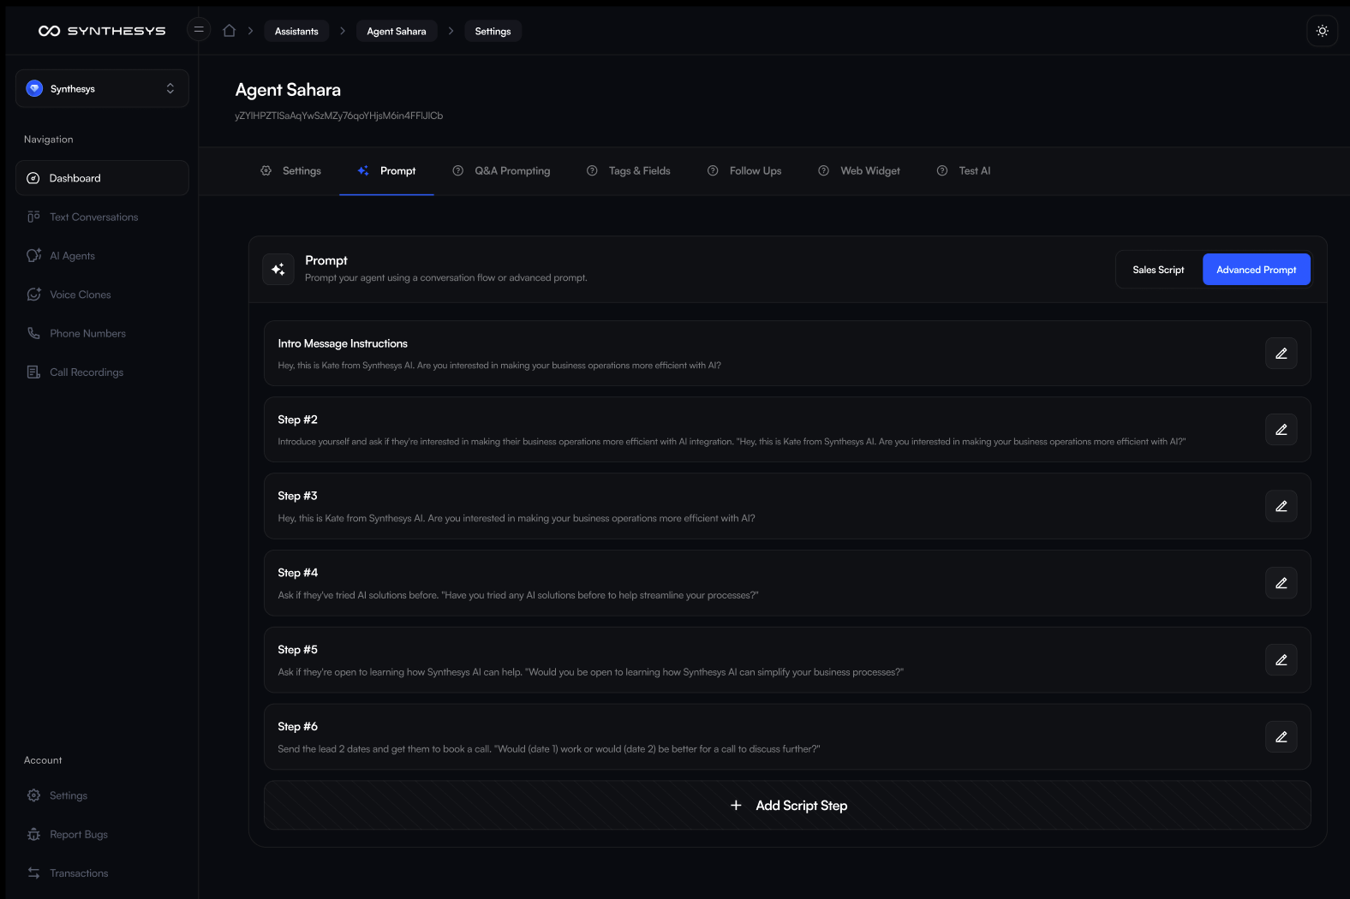Edit Step #6 using its pencil icon

click(1281, 736)
